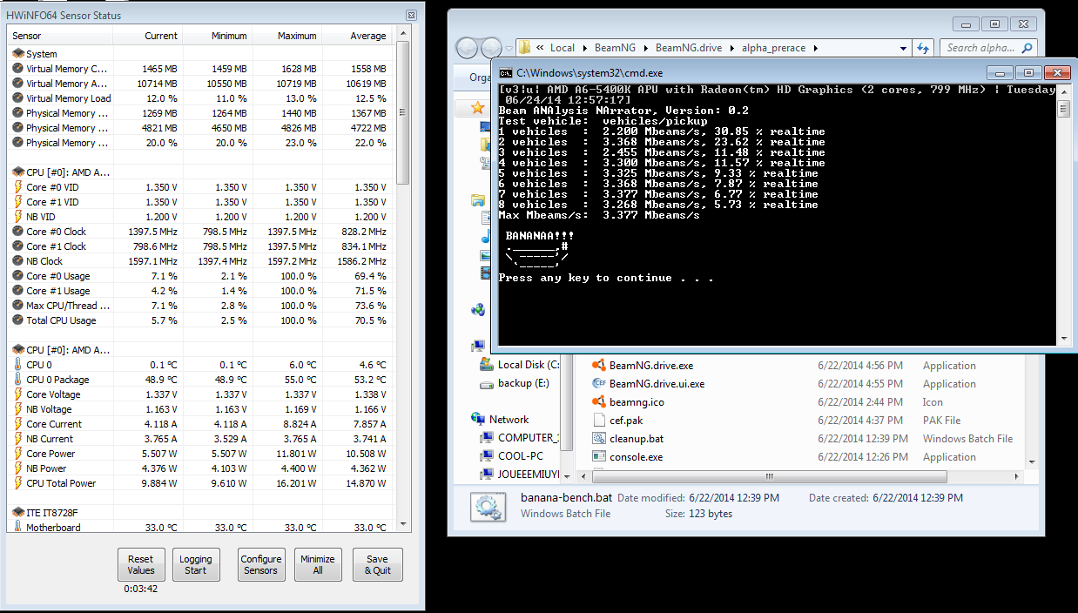Click the Core #1 VID sensor row
This screenshot has height=613, width=1078.
tap(200, 202)
